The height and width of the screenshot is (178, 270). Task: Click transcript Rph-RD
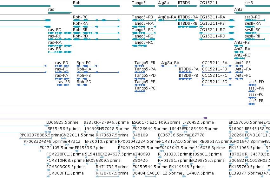pos(96,39)
